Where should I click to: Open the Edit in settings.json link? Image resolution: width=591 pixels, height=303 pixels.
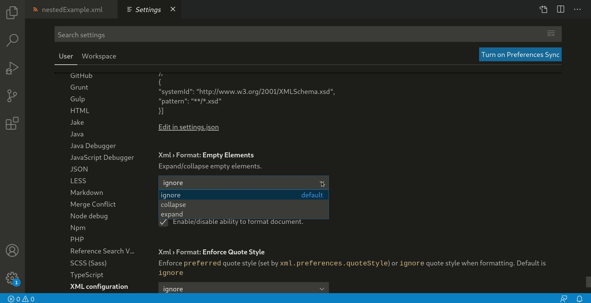coord(188,127)
